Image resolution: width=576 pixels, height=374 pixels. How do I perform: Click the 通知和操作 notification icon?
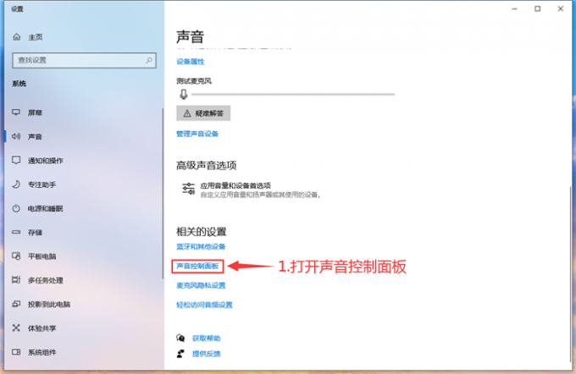(16, 161)
